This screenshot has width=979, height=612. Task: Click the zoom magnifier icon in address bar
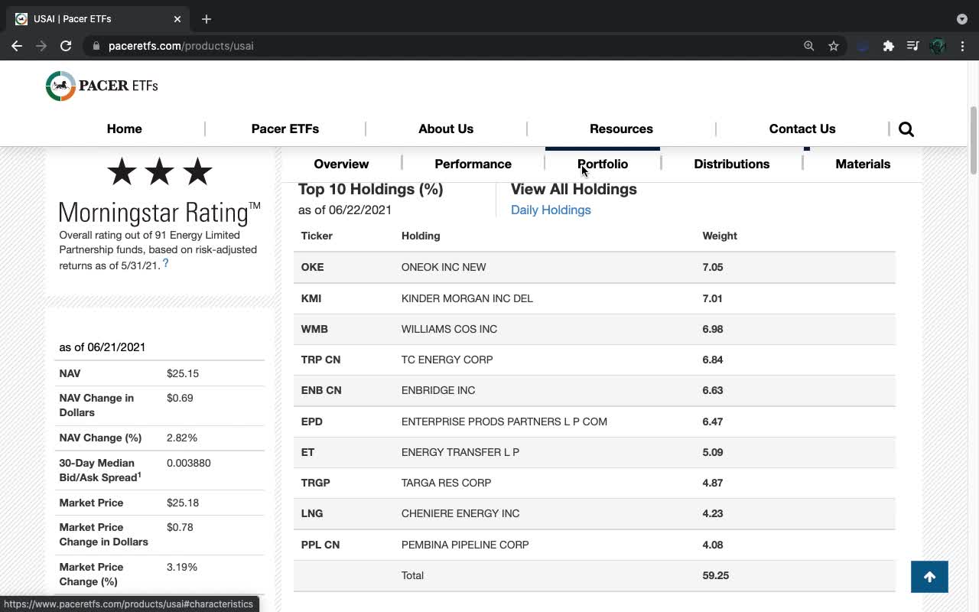click(809, 46)
